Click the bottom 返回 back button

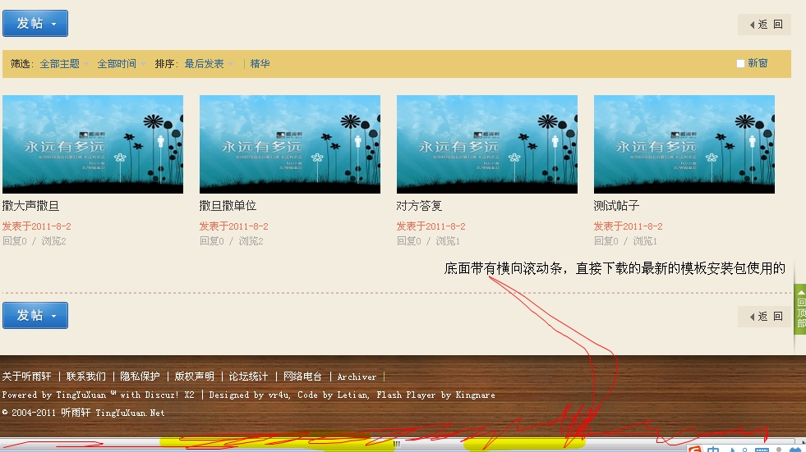coord(766,317)
